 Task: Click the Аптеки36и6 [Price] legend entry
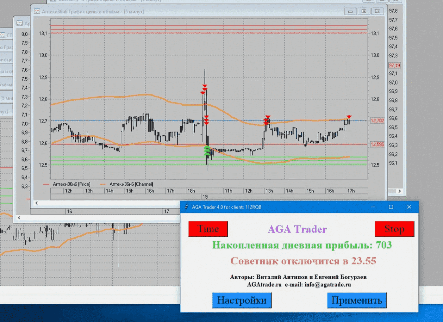click(67, 184)
